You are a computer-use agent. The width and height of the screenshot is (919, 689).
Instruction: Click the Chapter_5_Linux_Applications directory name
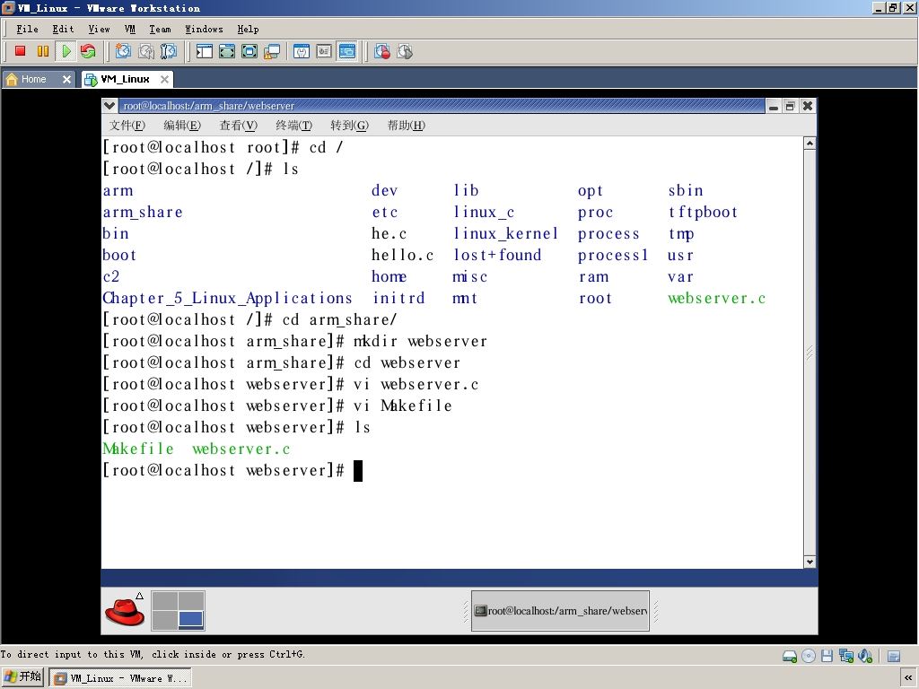pyautogui.click(x=227, y=298)
